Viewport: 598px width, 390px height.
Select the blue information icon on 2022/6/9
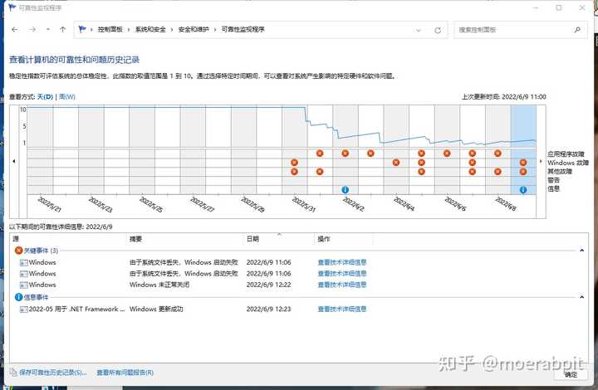tap(523, 190)
